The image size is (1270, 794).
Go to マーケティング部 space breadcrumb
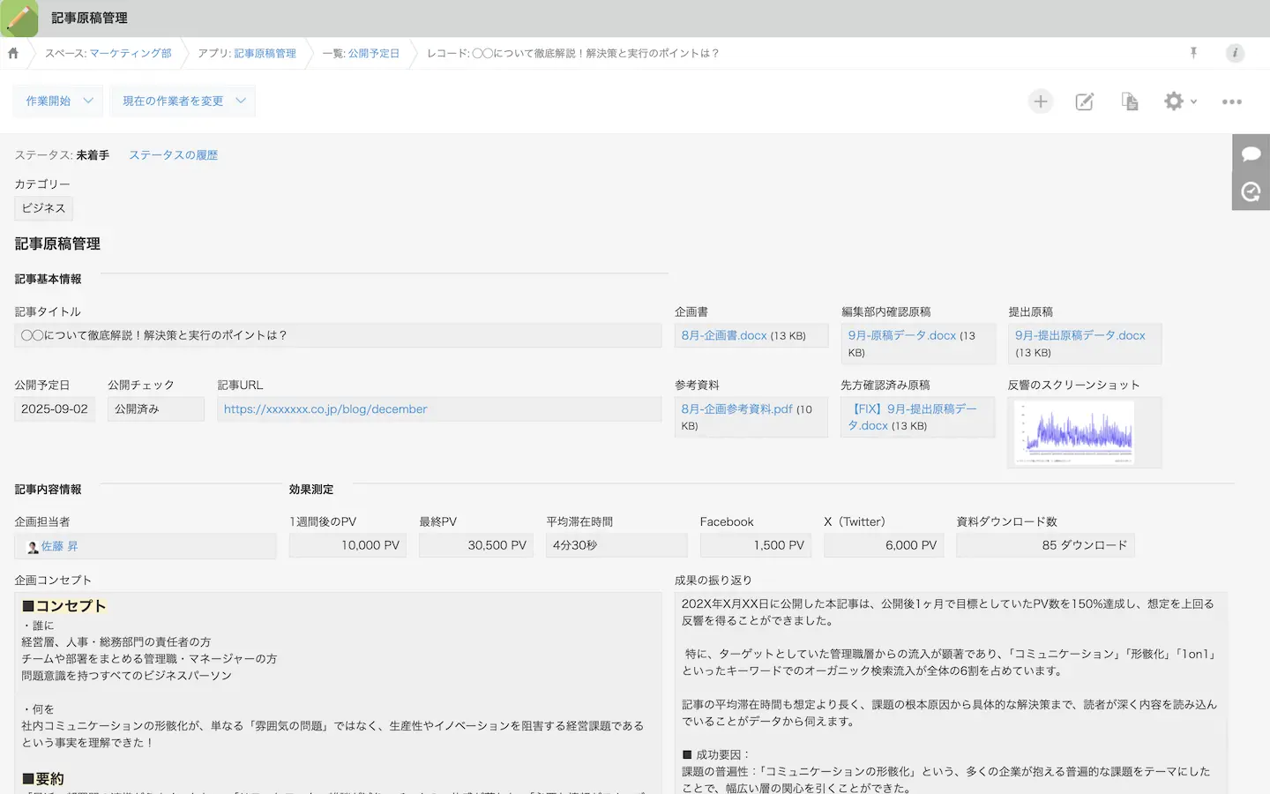pyautogui.click(x=131, y=54)
